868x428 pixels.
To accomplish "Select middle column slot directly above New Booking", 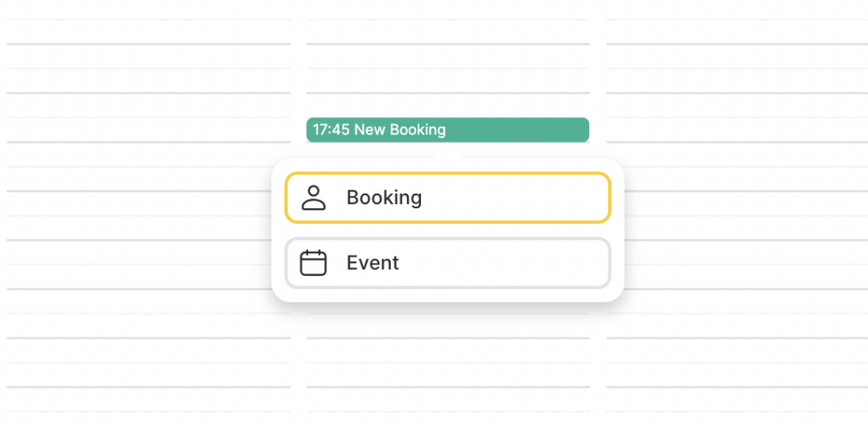I will (448, 105).
